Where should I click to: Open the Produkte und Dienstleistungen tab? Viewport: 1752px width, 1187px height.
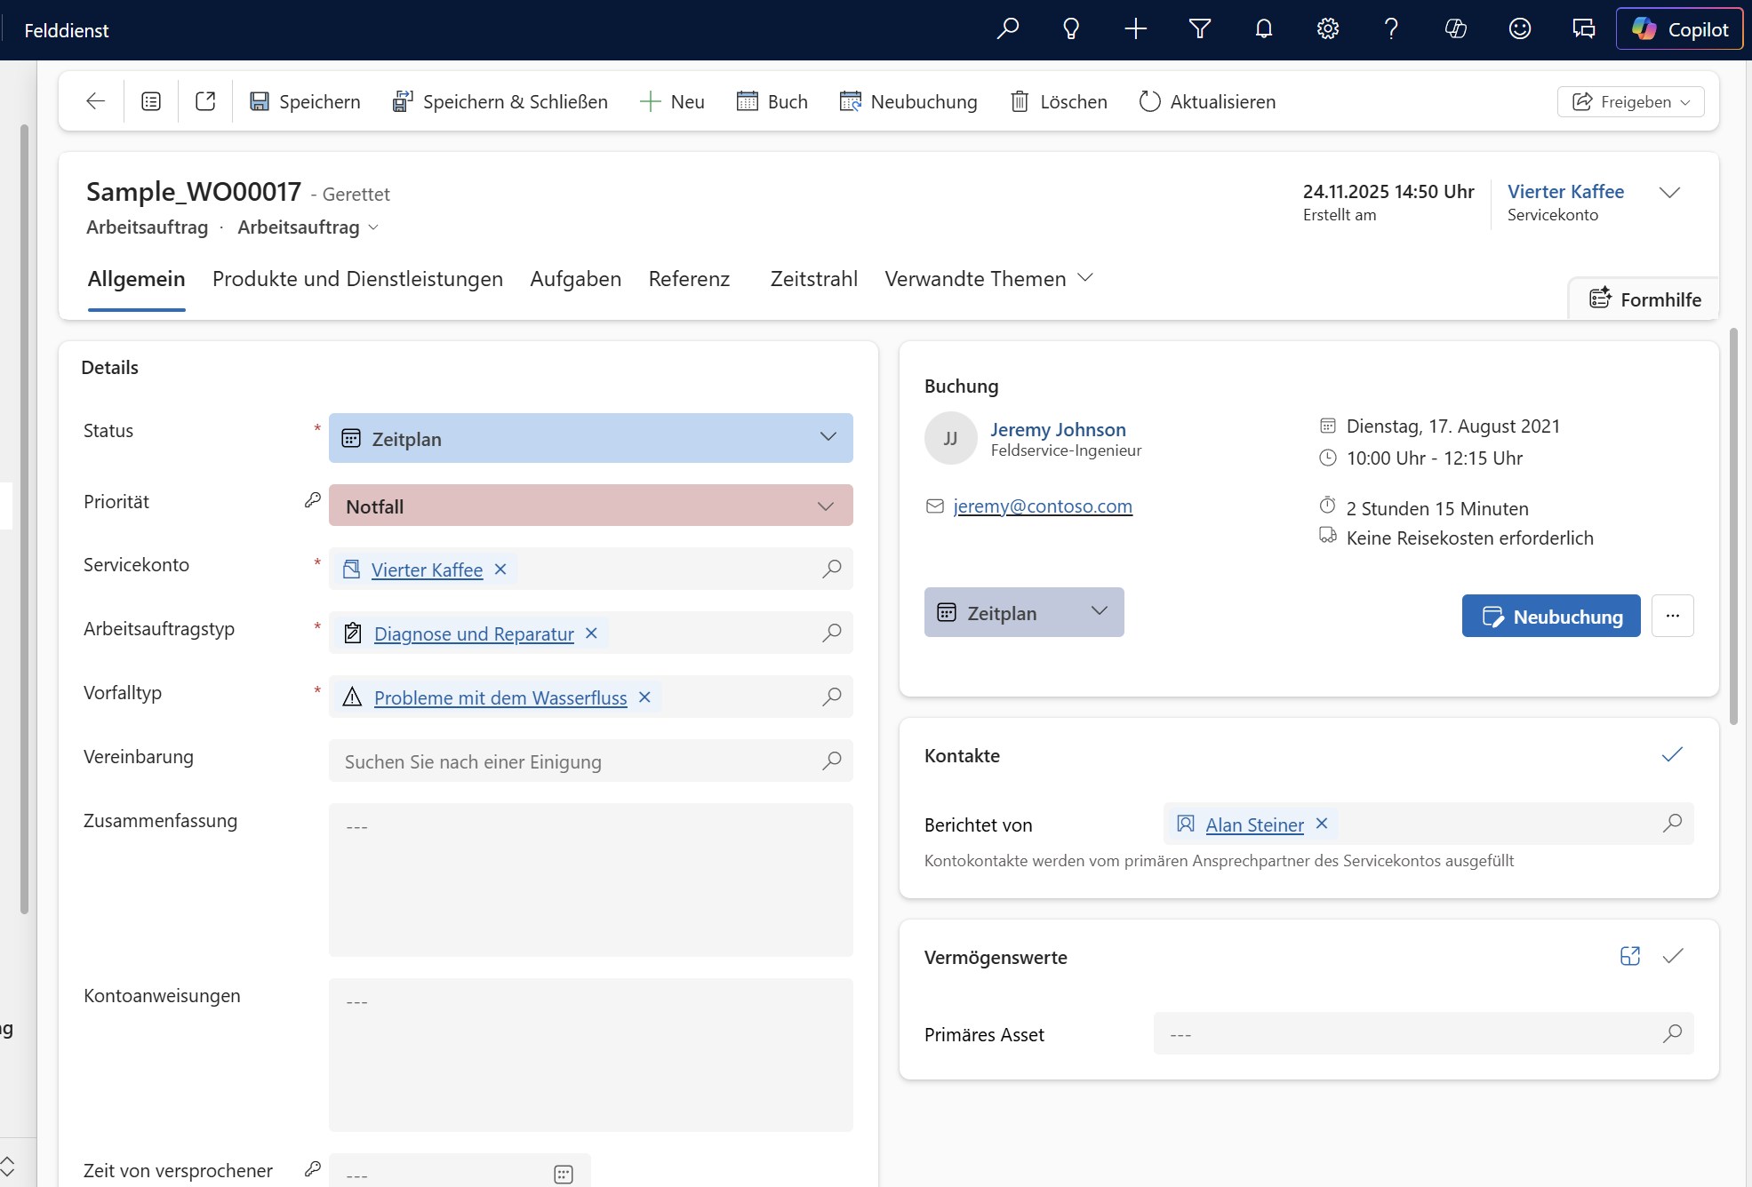pyautogui.click(x=357, y=279)
